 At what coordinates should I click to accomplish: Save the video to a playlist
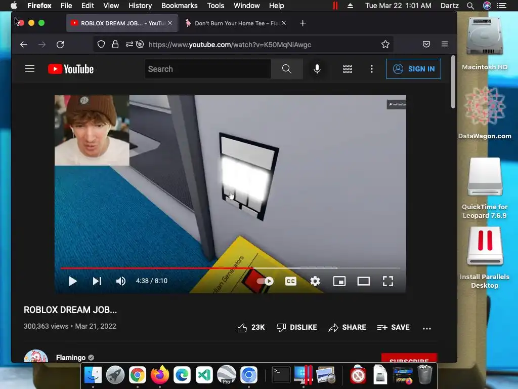[393, 328]
